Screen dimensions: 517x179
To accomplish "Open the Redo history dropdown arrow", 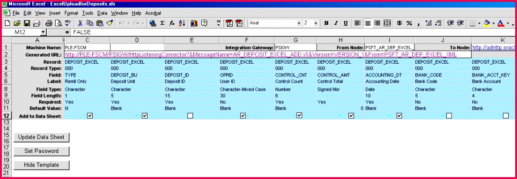I will pos(143,23).
